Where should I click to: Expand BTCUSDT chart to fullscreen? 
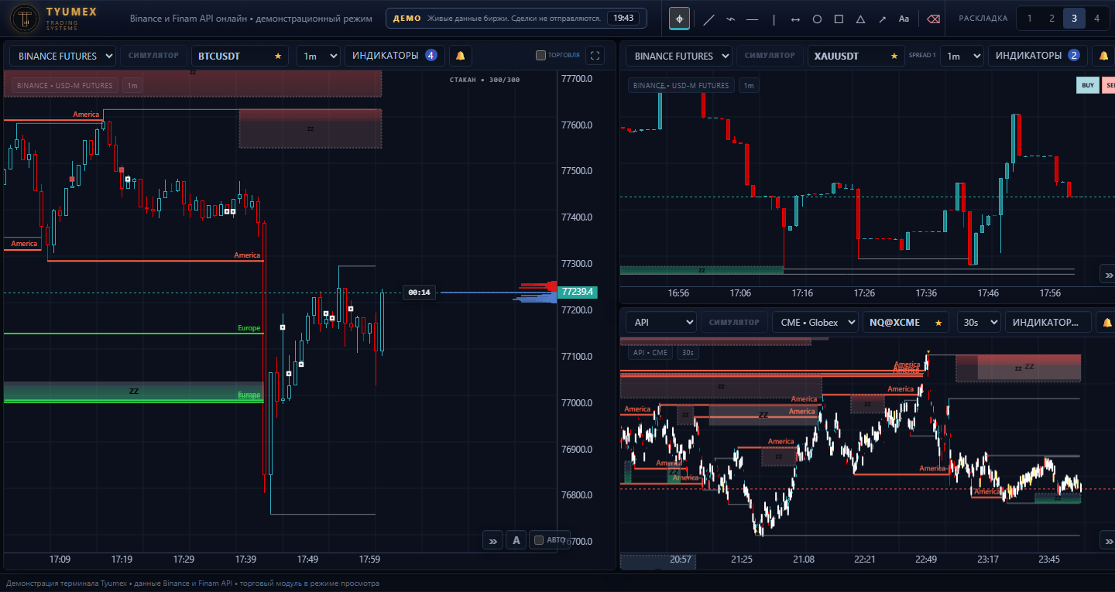[x=595, y=56]
